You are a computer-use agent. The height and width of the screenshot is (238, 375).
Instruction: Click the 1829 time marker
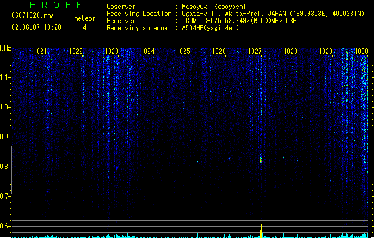(x=326, y=51)
